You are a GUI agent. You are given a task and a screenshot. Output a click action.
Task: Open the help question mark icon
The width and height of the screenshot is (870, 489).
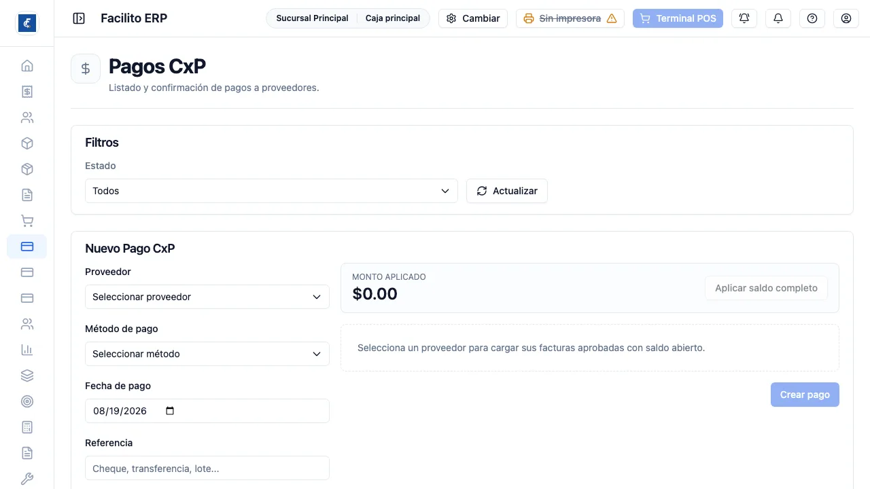pyautogui.click(x=812, y=18)
